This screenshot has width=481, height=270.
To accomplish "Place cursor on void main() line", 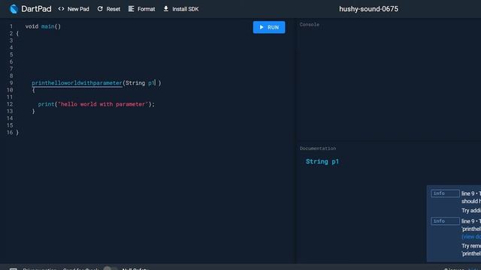I will click(43, 27).
